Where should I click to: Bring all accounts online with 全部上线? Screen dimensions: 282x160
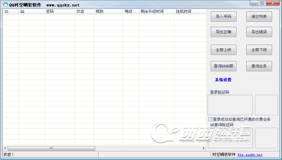tap(223, 50)
